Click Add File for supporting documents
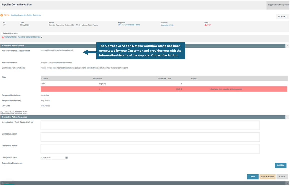The image size is (290, 186). pos(280,165)
